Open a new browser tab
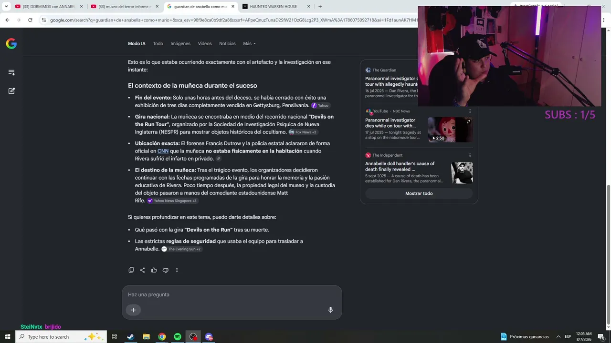The width and height of the screenshot is (611, 343). coord(320,7)
